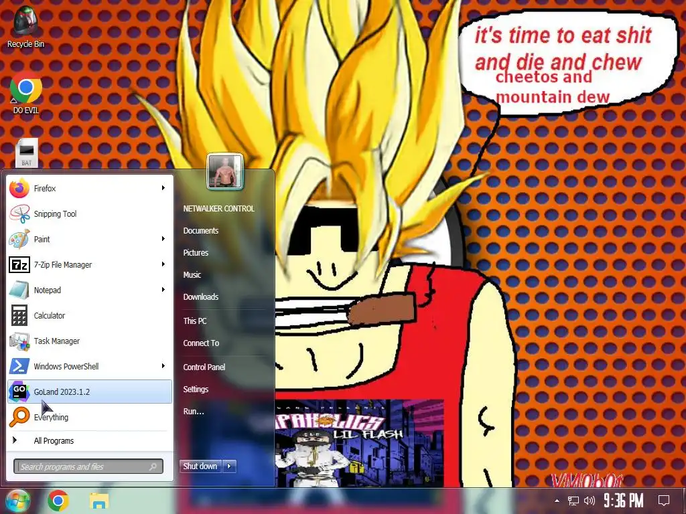Click the GoLand 2023.1.2 icon
Image resolution: width=686 pixels, height=514 pixels.
pyautogui.click(x=19, y=392)
